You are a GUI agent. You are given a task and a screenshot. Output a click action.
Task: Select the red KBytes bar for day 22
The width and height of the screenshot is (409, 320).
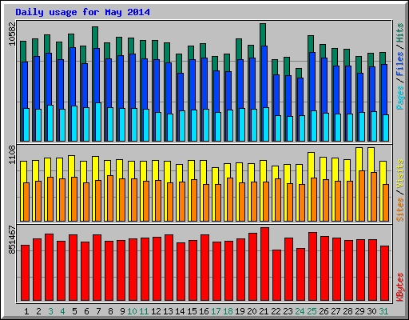[277, 275]
